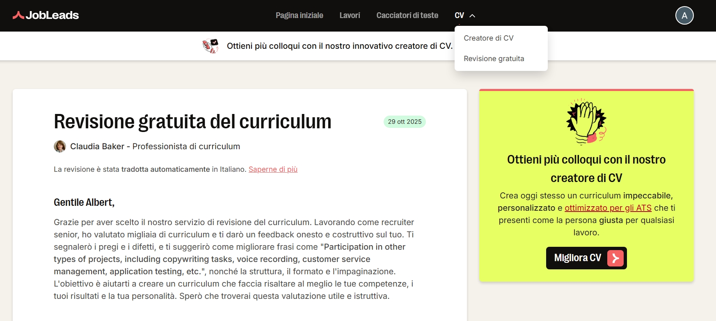This screenshot has width=716, height=321.
Task: Click the JobLeads logo
Action: [46, 15]
